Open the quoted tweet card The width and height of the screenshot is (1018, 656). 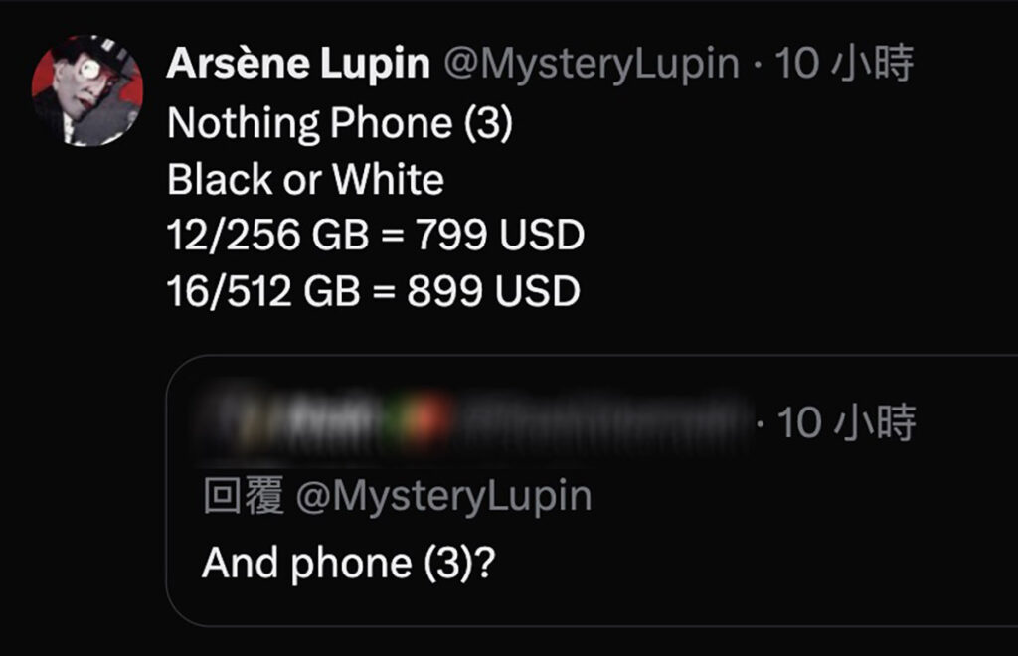(593, 491)
